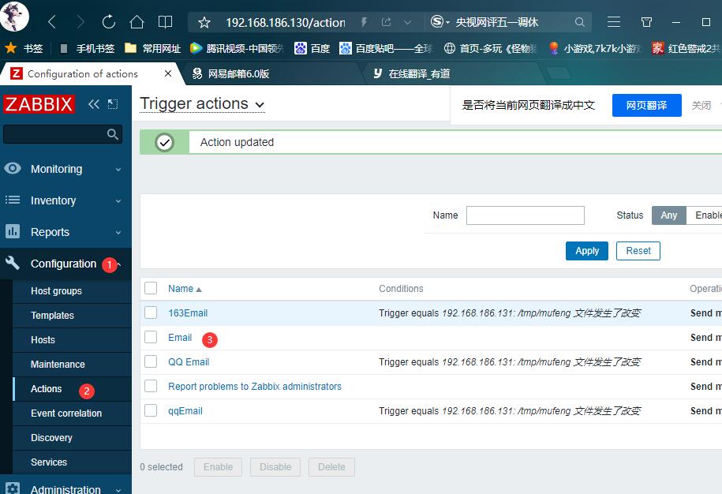Open the 腾讯视频 bookmark
Screen dimensions: 722x494
(237, 48)
